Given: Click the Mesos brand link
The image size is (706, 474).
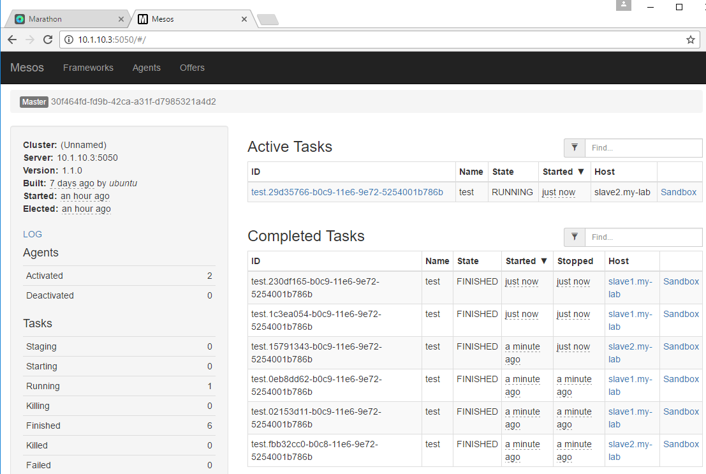Looking at the screenshot, I should [x=27, y=68].
